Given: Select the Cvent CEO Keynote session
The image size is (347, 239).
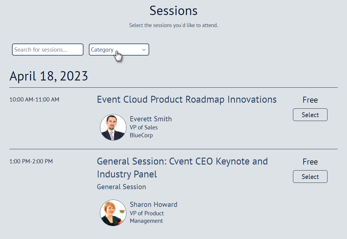Looking at the screenshot, I should click(x=310, y=177).
